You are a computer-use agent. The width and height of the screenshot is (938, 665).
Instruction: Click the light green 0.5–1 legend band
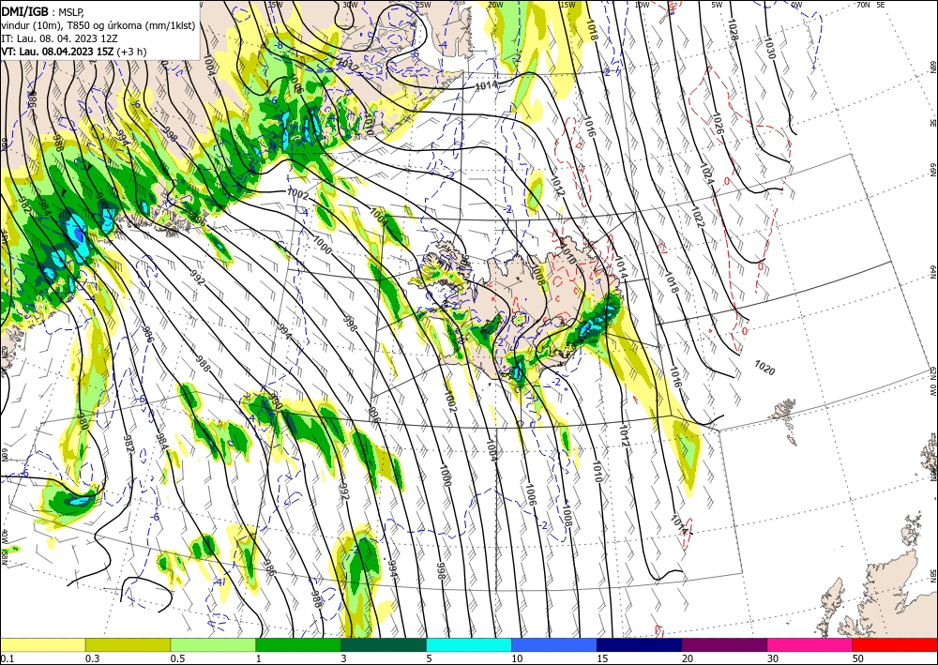coord(213,644)
